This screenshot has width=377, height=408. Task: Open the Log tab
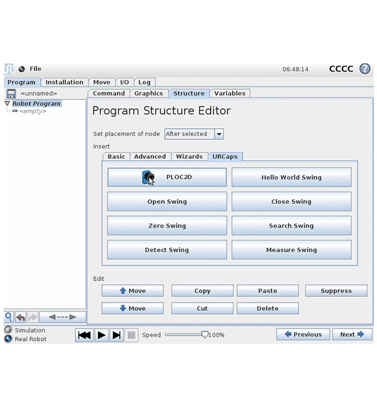point(145,82)
